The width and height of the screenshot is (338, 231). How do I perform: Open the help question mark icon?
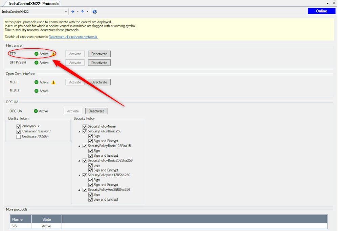(95, 11)
